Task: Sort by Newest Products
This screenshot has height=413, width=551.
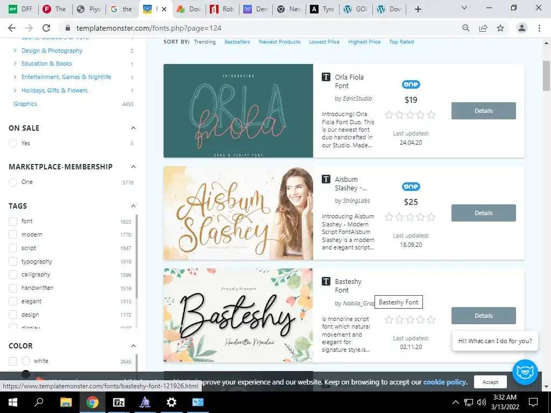Action: click(279, 42)
